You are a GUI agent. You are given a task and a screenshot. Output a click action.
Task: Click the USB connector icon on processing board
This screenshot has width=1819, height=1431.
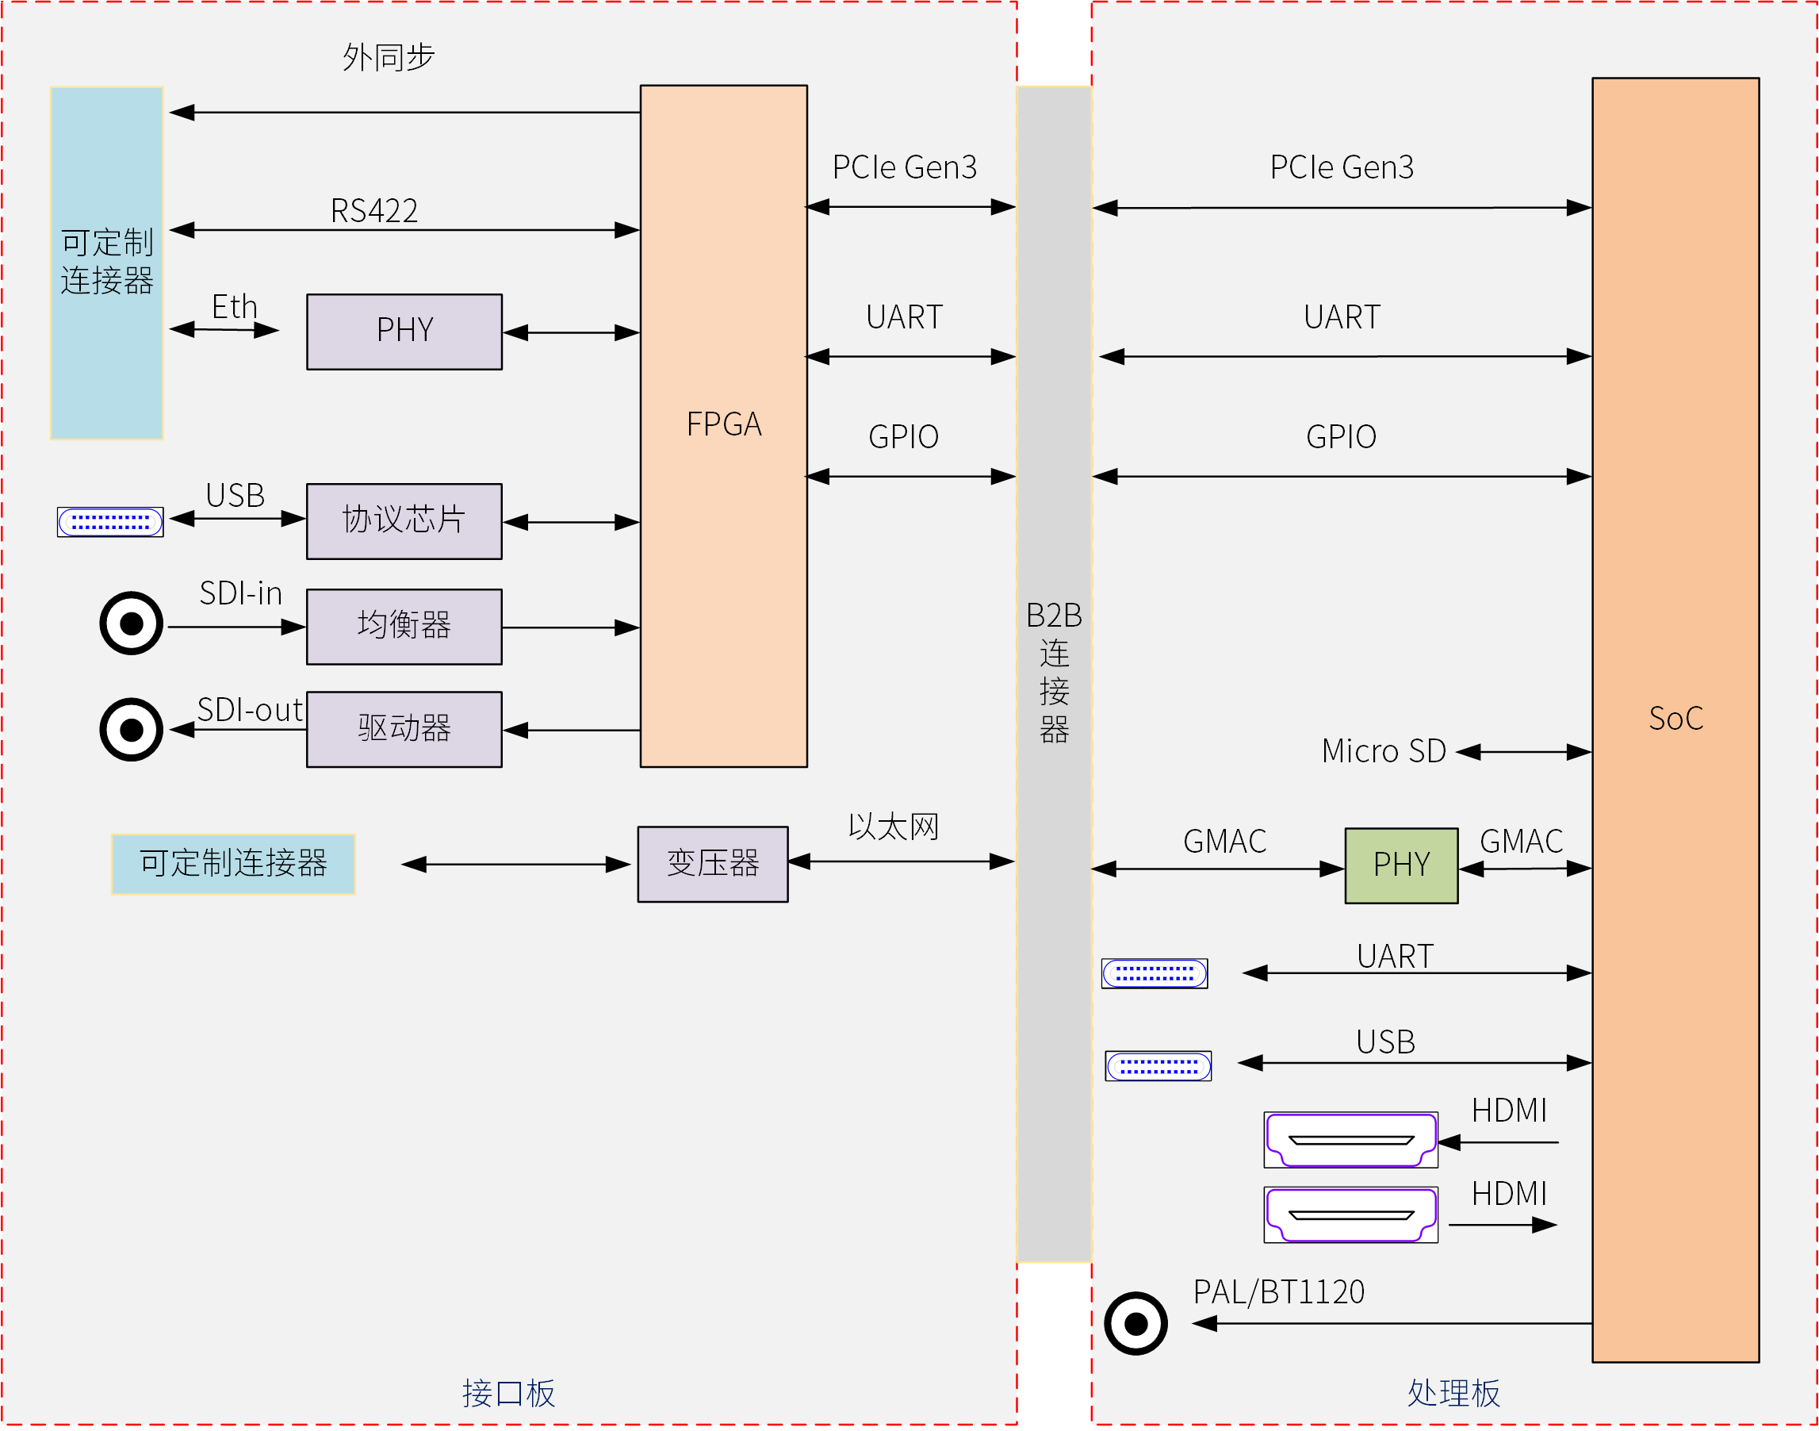pos(1158,1067)
